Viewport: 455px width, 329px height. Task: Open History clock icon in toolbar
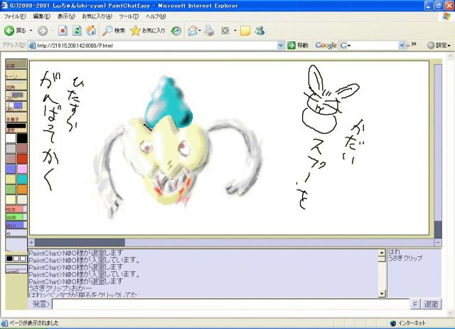click(176, 31)
